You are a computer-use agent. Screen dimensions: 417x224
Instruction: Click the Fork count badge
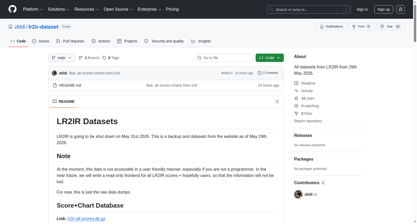pos(369,27)
